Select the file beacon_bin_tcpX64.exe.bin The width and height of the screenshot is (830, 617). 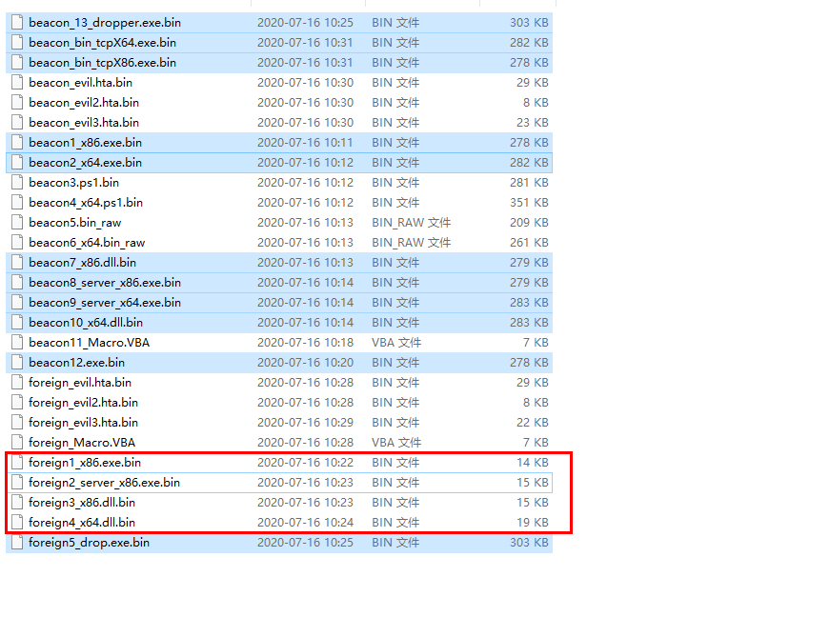102,42
